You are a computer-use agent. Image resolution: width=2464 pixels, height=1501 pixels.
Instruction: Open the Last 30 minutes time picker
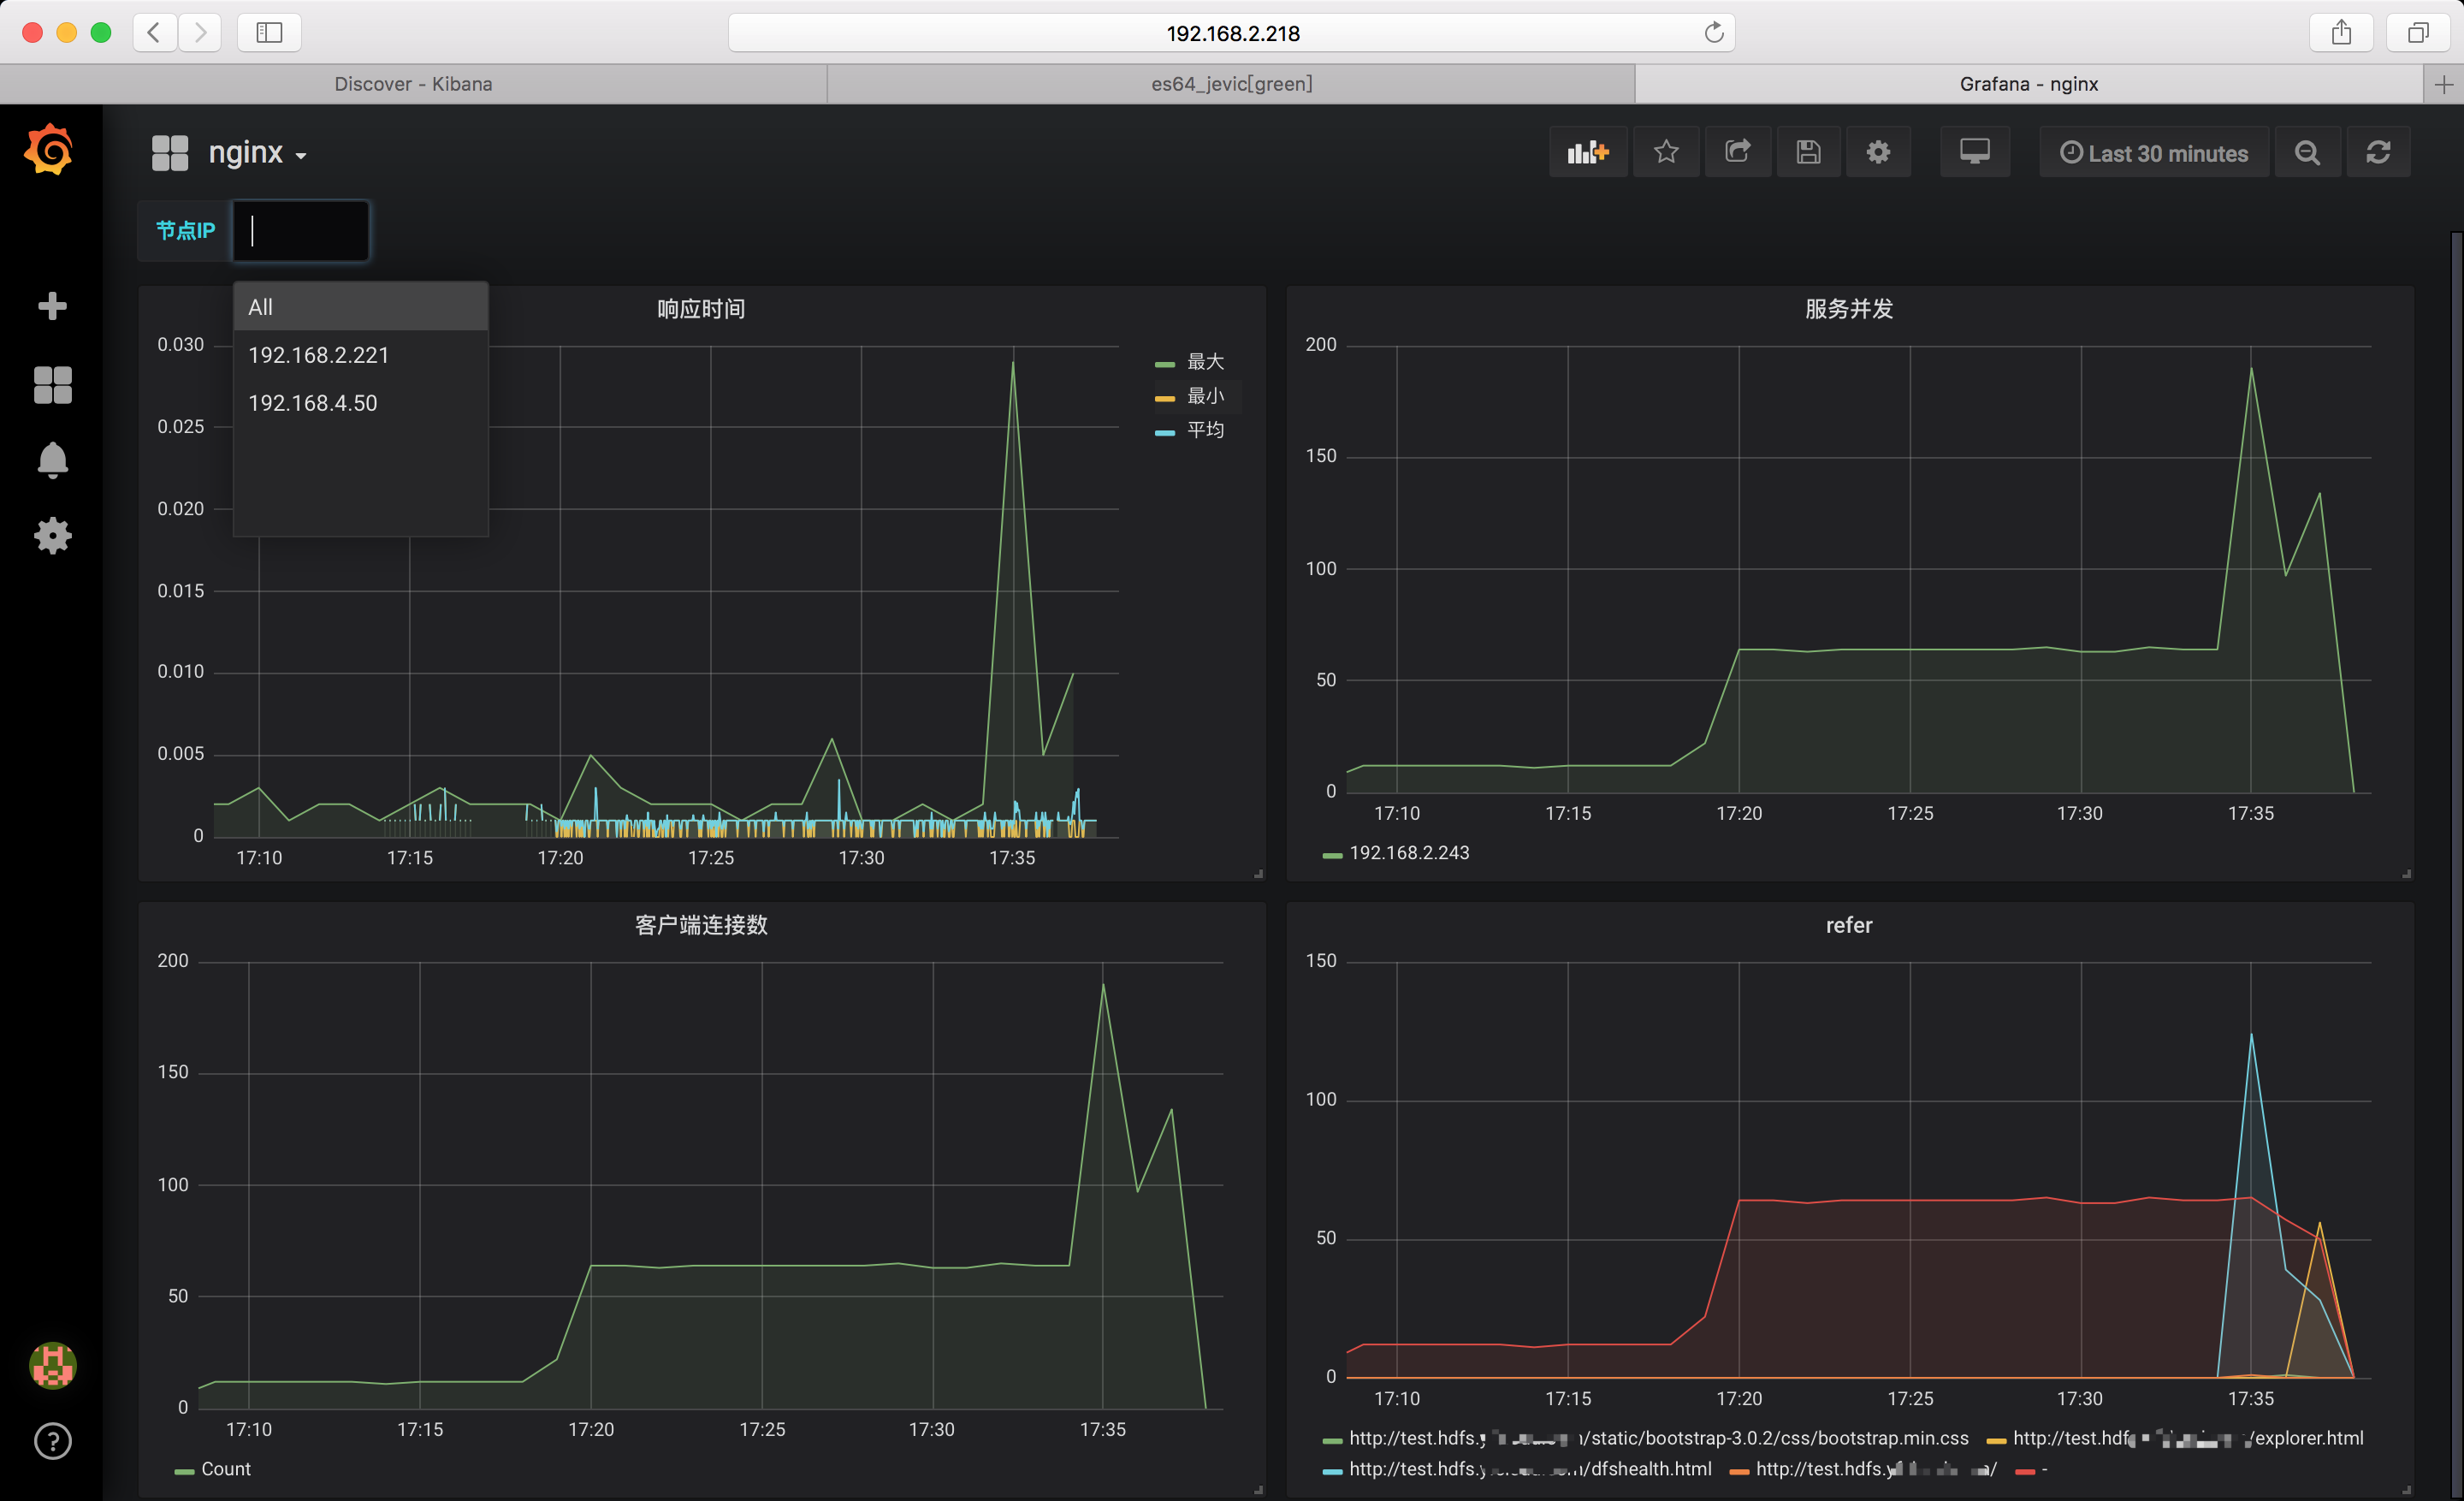coord(2154,153)
